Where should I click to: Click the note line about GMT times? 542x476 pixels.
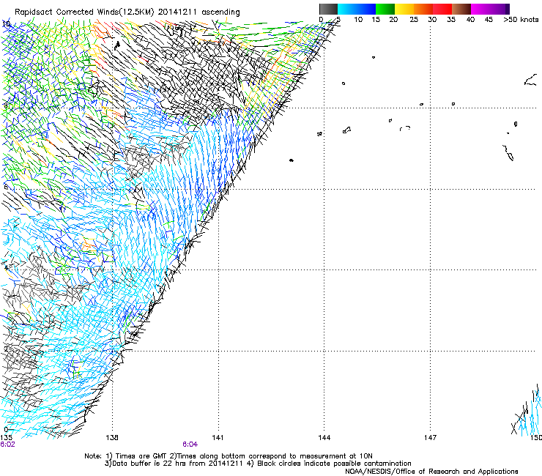tap(229, 456)
